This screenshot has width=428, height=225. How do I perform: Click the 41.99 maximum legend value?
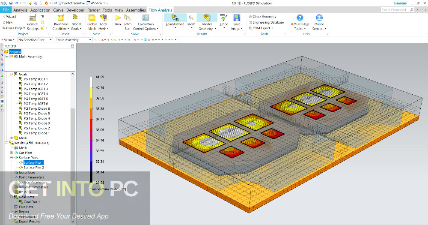pos(100,77)
